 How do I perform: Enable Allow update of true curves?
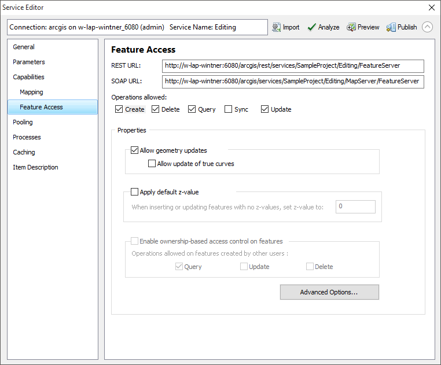point(152,164)
